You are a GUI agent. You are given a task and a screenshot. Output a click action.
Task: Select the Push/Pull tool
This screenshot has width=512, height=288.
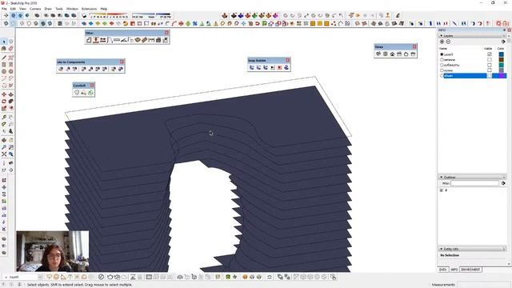point(10,94)
